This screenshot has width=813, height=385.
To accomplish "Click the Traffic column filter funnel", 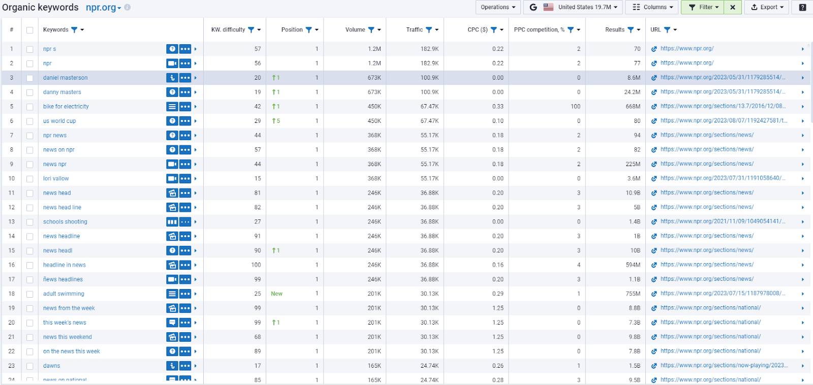I will tap(429, 30).
